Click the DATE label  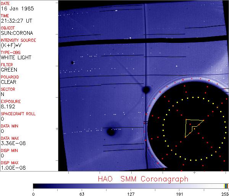tap(5, 3)
